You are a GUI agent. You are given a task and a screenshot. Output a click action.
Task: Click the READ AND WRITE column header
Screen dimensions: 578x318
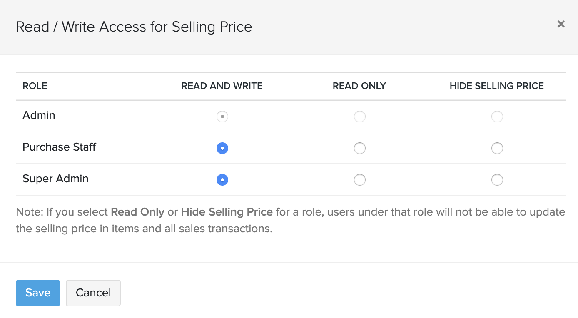pyautogui.click(x=222, y=86)
